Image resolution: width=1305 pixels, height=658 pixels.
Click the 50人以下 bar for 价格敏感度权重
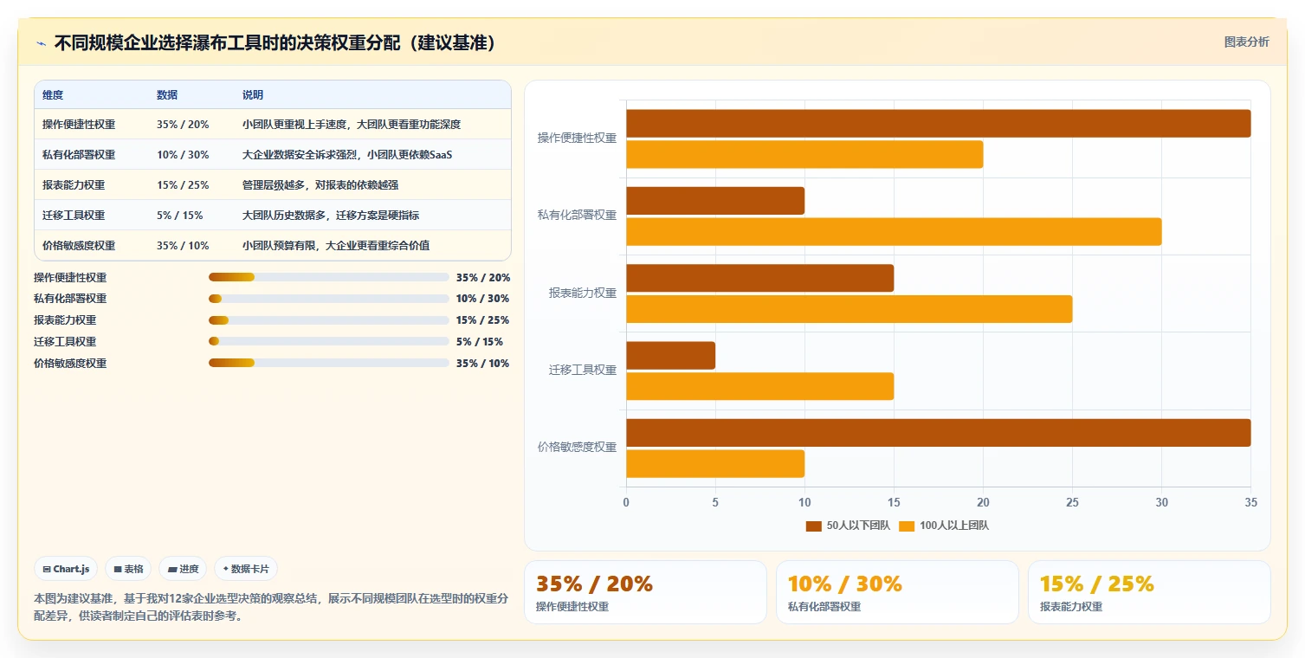click(939, 433)
